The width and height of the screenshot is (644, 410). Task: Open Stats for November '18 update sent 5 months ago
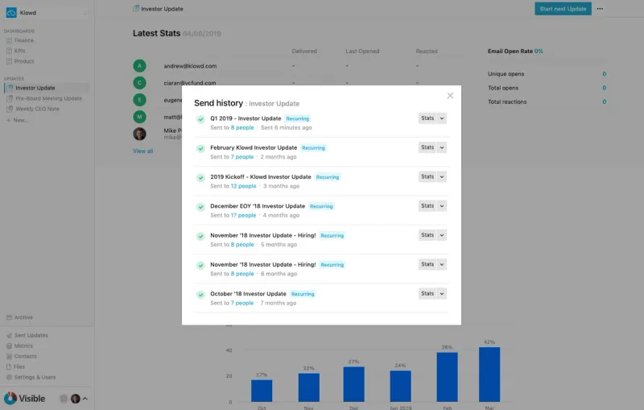click(x=427, y=235)
